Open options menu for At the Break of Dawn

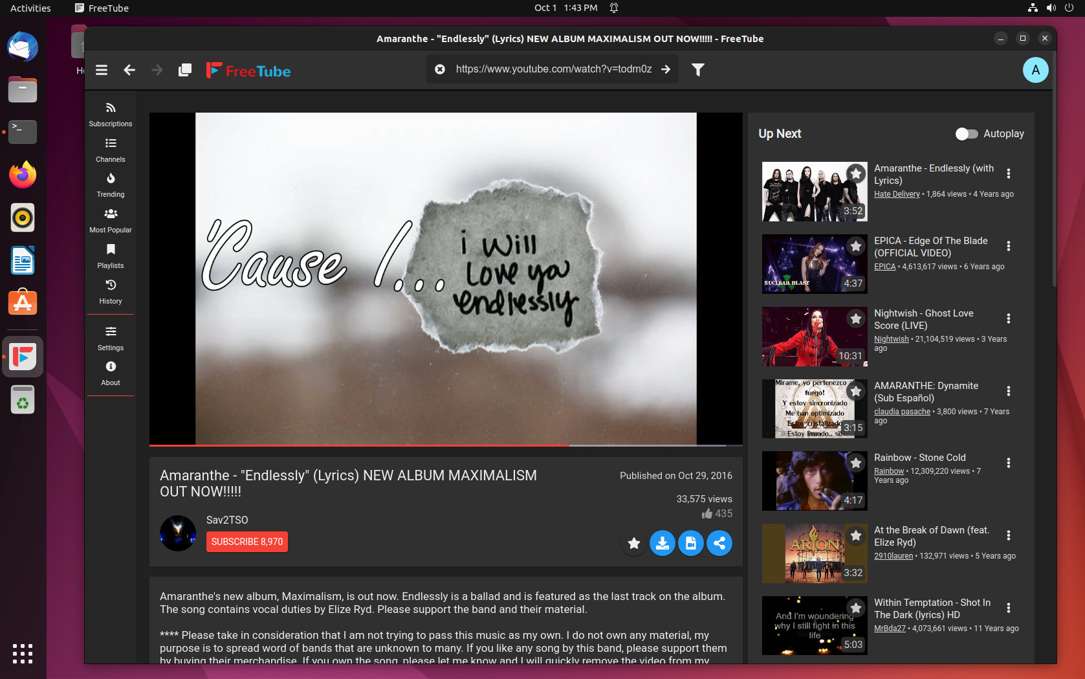pos(1008,535)
